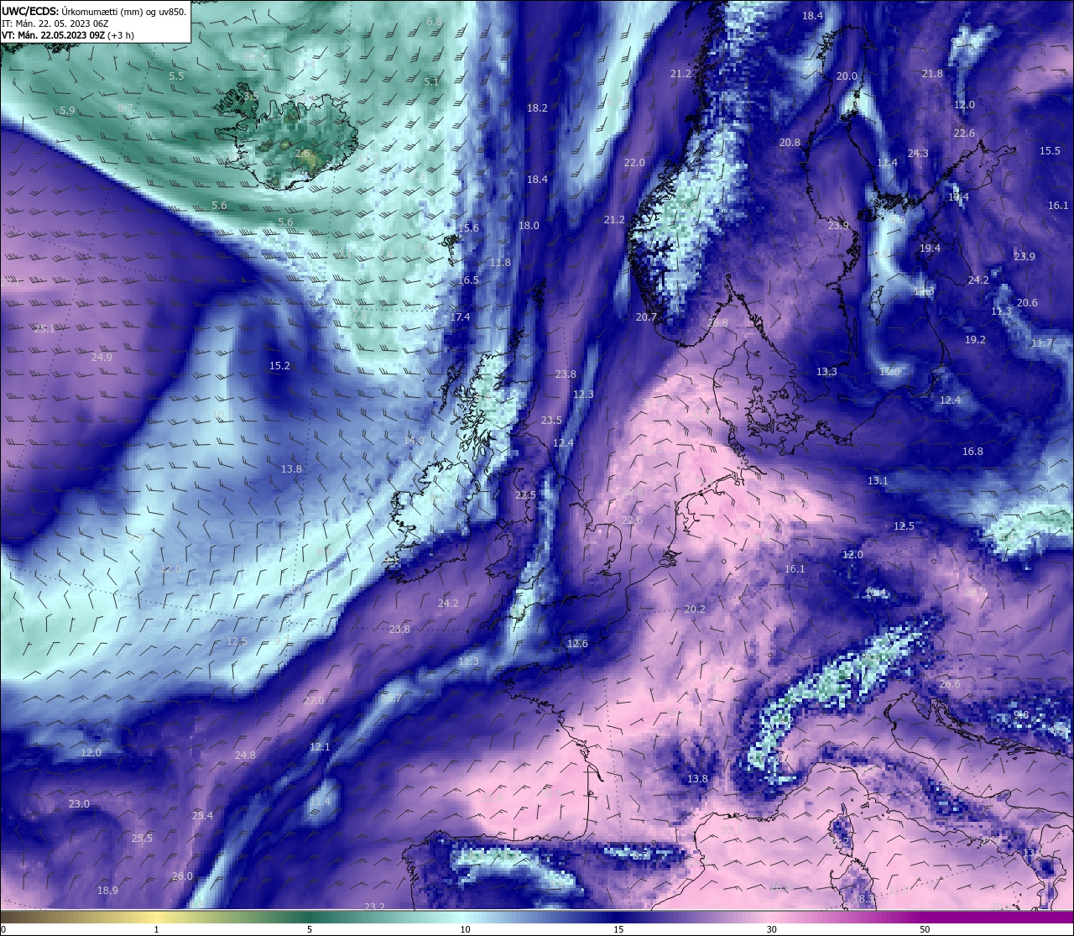Click the 15.2 value label
The height and width of the screenshot is (936, 1074).
point(279,365)
